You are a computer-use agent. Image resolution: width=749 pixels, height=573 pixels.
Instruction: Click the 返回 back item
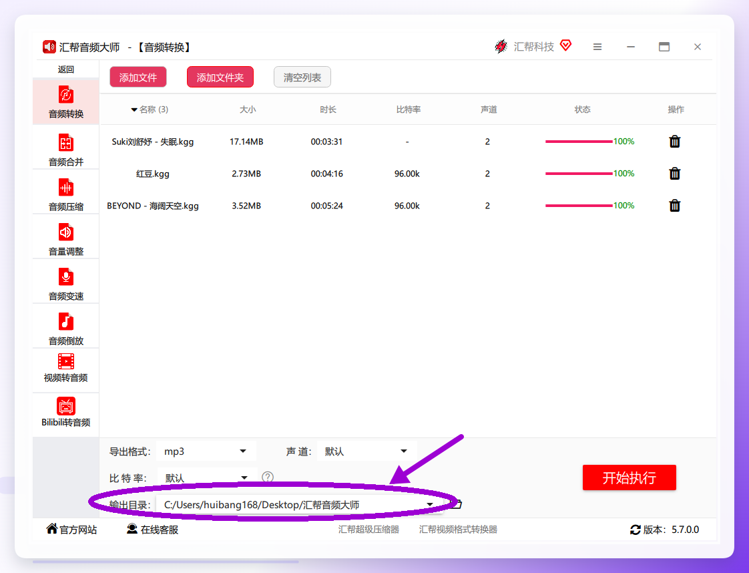pyautogui.click(x=66, y=69)
